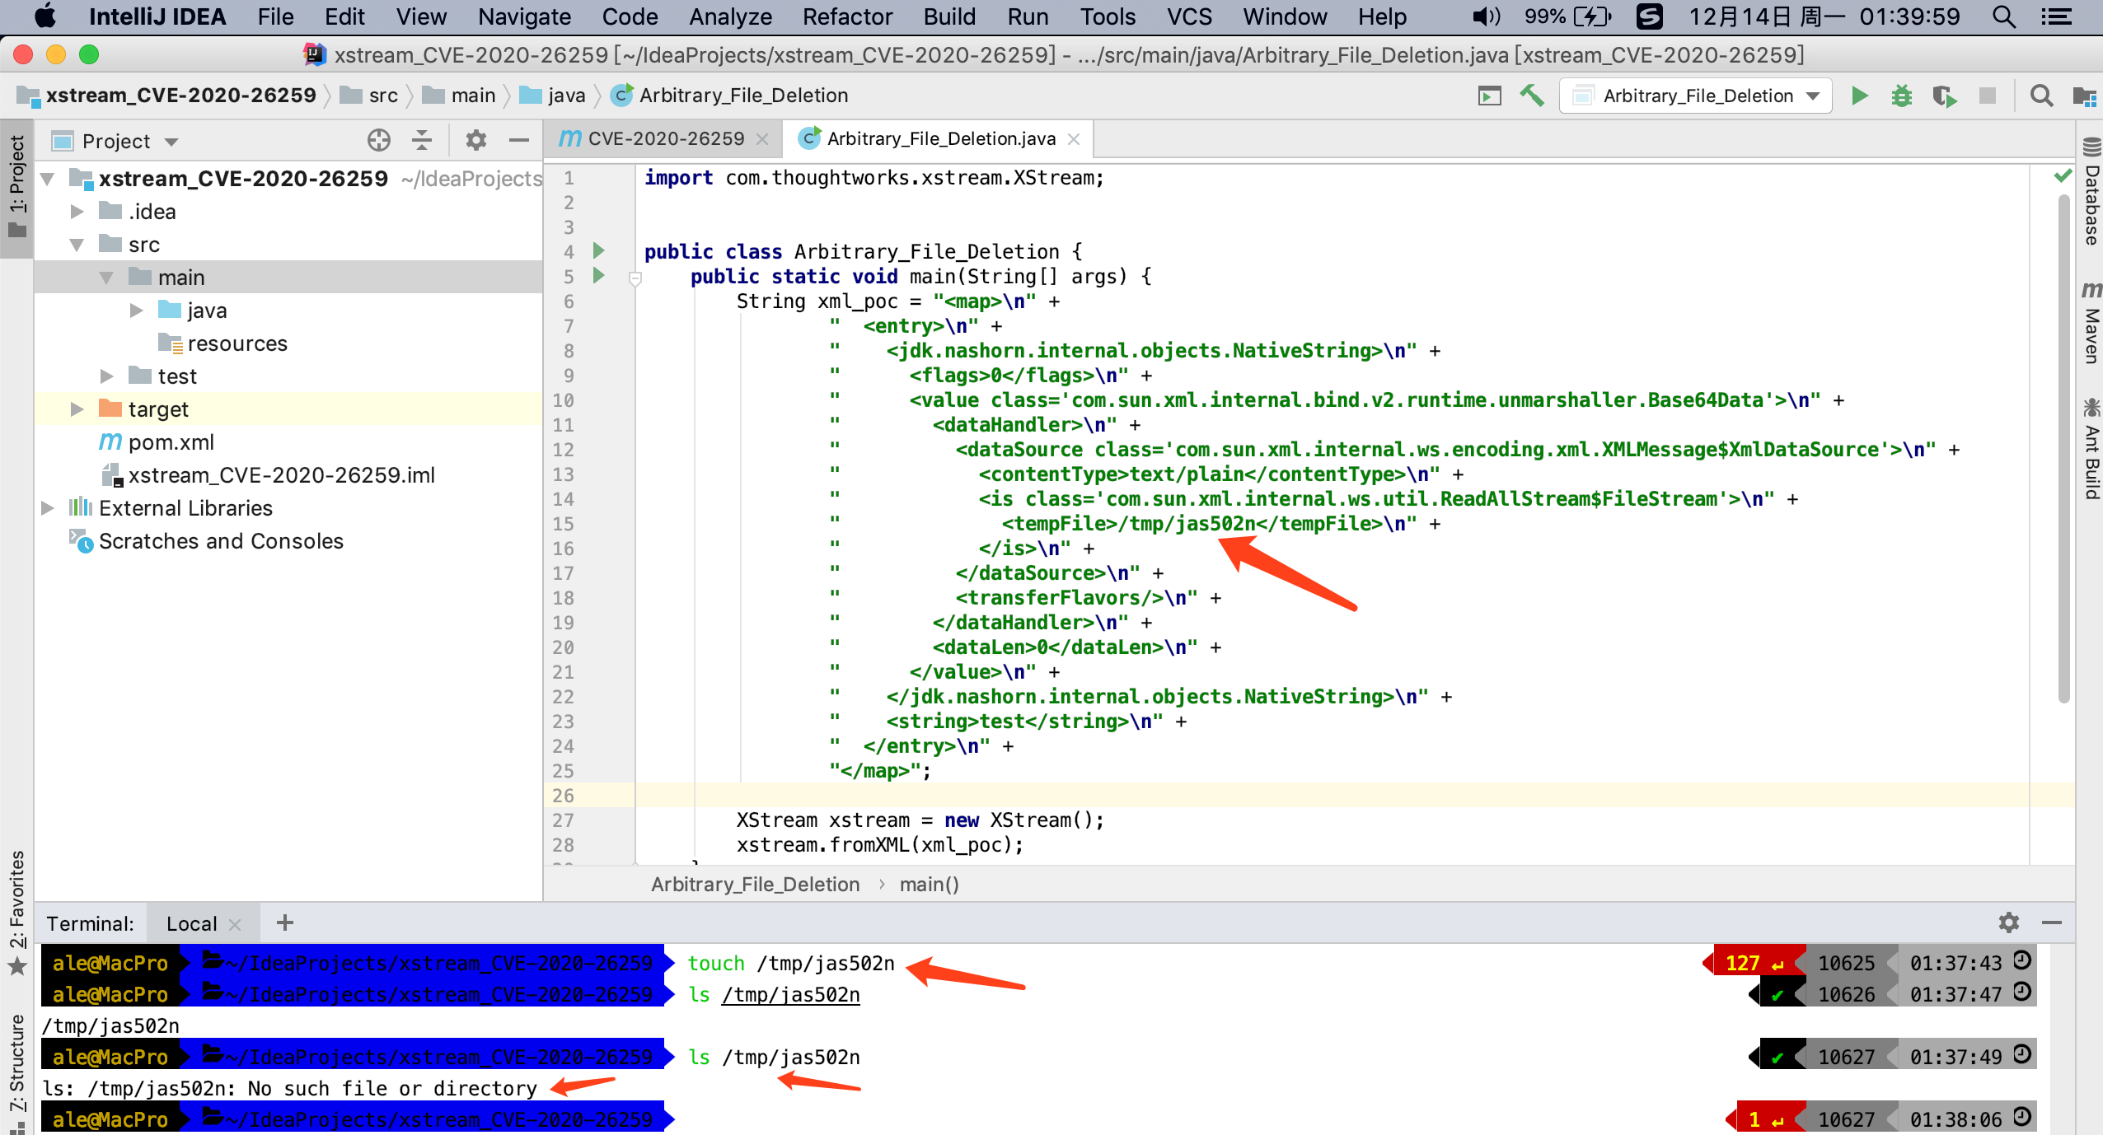Open terminal settings gear icon

click(x=2008, y=922)
